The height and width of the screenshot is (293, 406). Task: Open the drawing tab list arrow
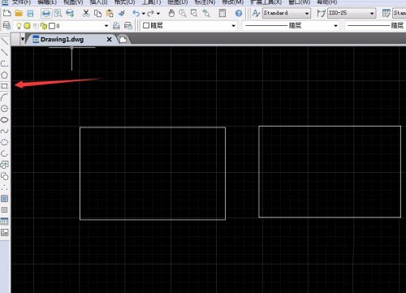coord(23,39)
